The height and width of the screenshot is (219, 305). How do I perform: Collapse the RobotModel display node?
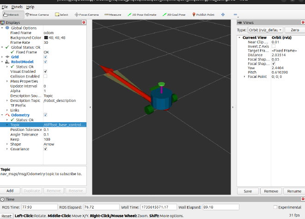[2, 62]
